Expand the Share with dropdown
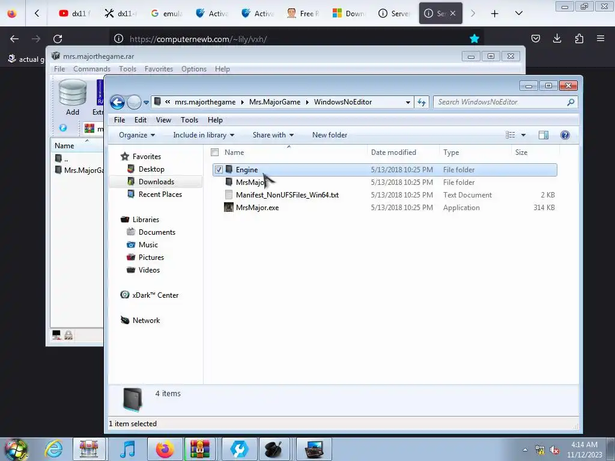The image size is (615, 461). (x=273, y=135)
